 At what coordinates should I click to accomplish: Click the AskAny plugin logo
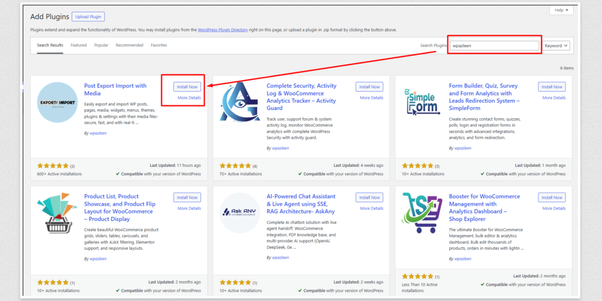pyautogui.click(x=239, y=213)
